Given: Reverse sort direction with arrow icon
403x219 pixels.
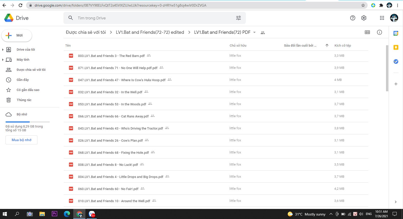Looking at the screenshot, I should [327, 45].
